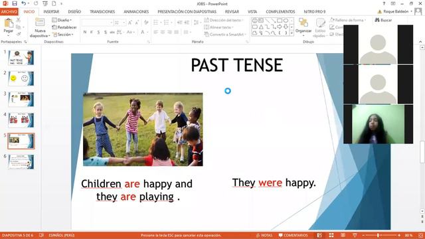Expand the shapes gallery more arrow
Image resolution: width=425 pixels, height=239 pixels.
[292, 33]
